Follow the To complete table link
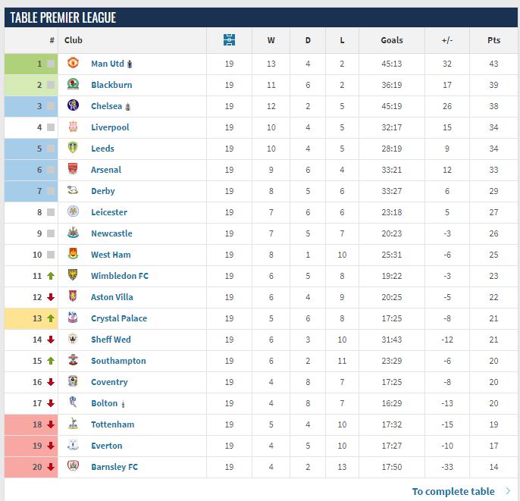 [453, 491]
